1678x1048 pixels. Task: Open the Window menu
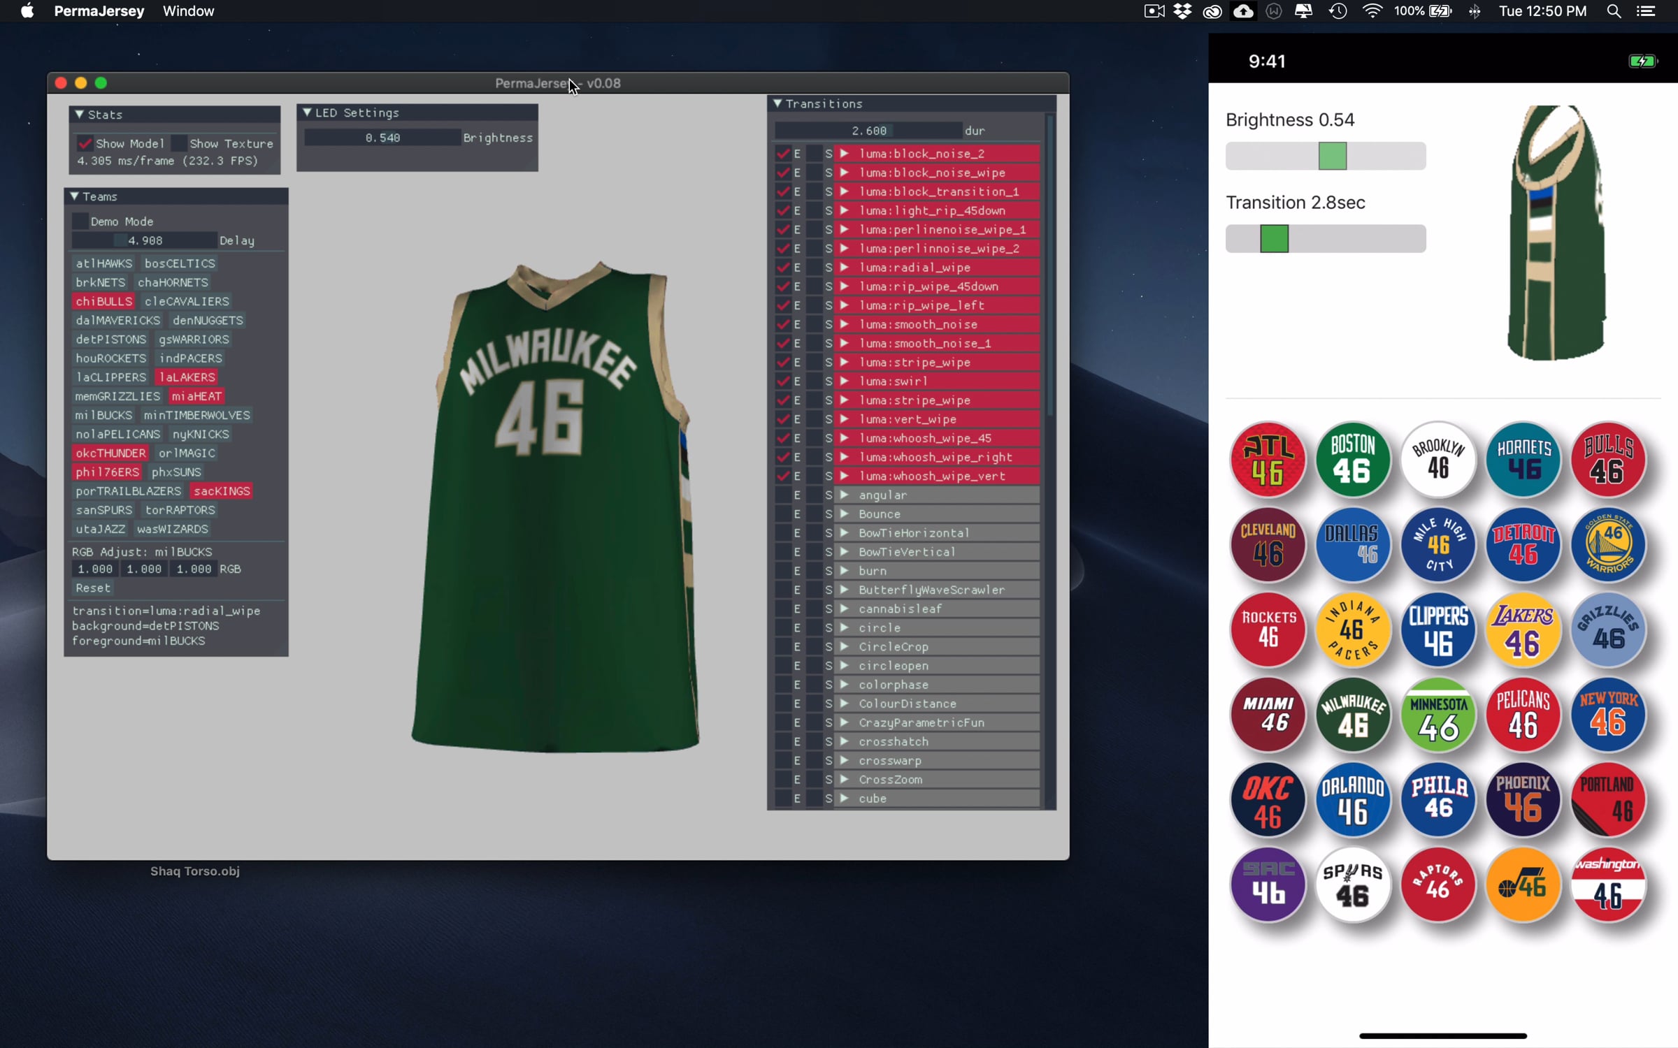coord(188,11)
